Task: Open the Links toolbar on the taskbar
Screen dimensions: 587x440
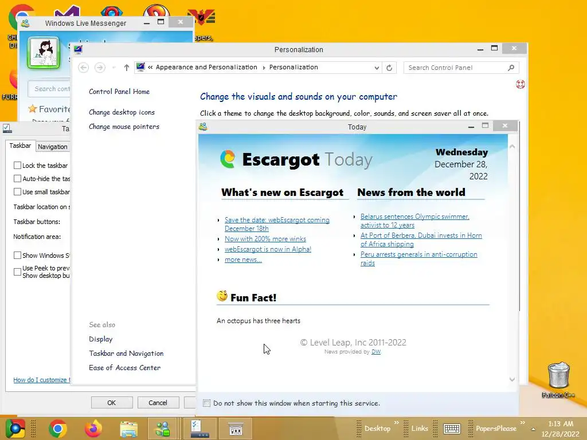Action: 420,429
